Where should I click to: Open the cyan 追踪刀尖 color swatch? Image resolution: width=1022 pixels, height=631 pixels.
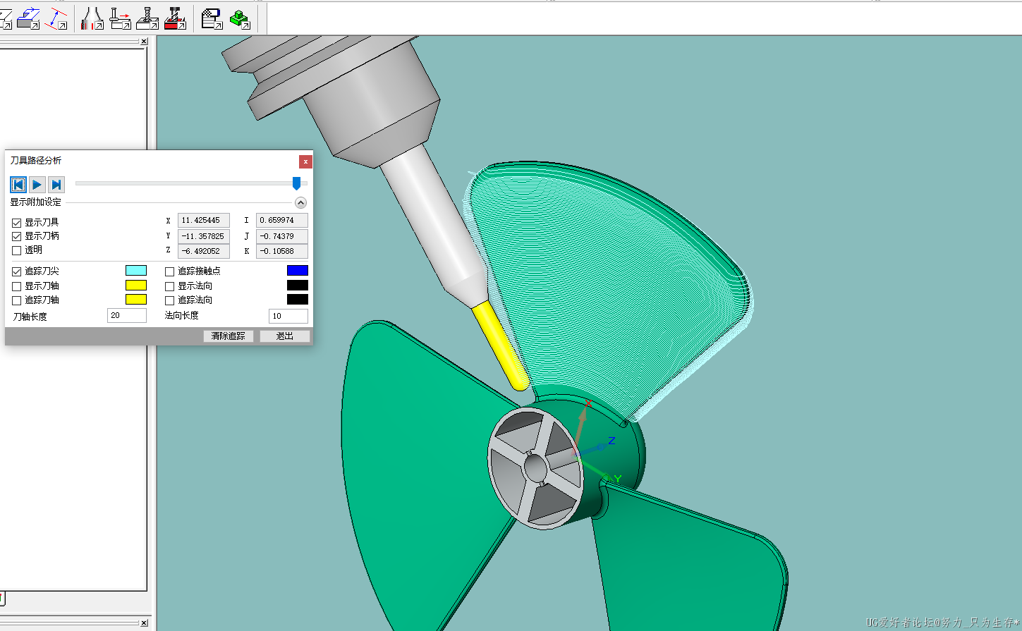[x=136, y=271]
